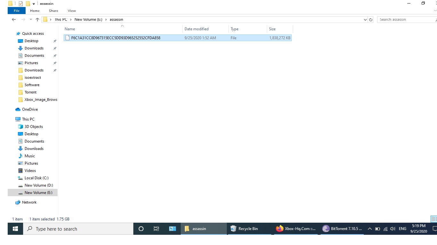Open the Action Center notifications icon
The width and height of the screenshot is (437, 245).
pyautogui.click(x=434, y=229)
